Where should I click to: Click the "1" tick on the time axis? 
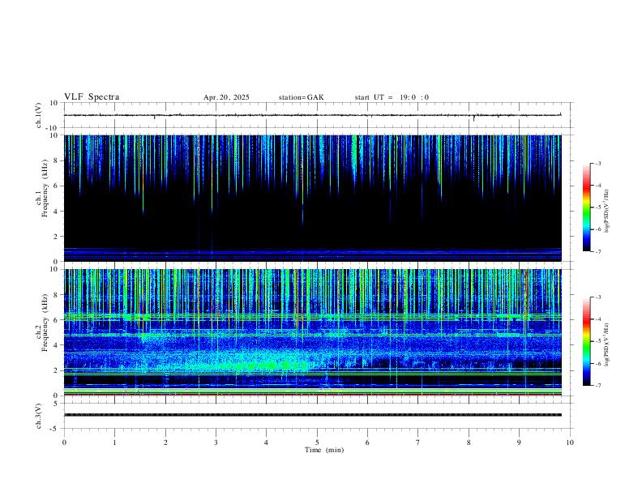114,443
